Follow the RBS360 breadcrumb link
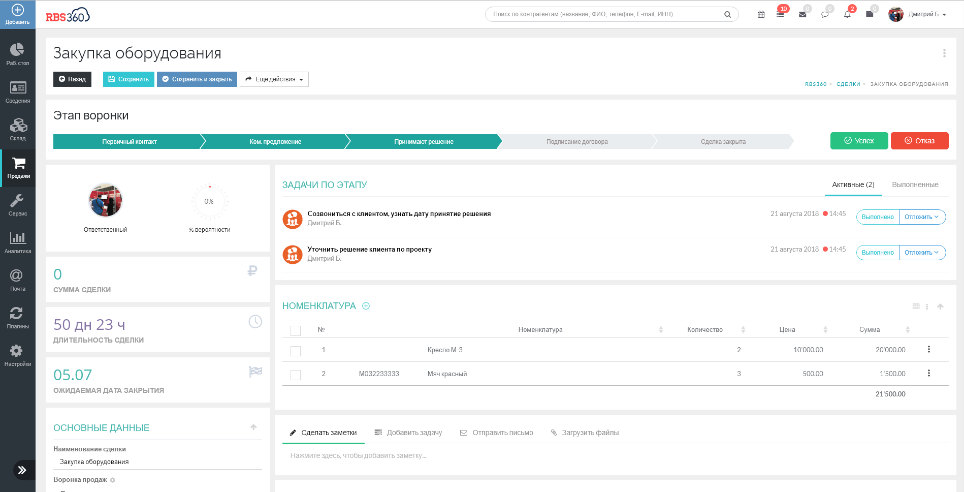This screenshot has height=492, width=964. pos(816,84)
